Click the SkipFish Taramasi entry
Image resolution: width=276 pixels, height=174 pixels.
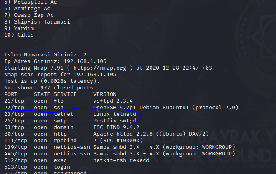pyautogui.click(x=37, y=22)
